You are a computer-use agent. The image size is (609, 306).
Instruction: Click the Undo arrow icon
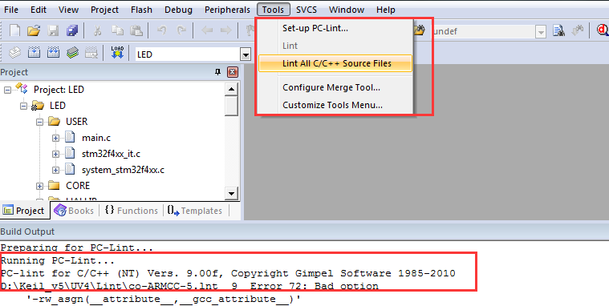coord(161,30)
